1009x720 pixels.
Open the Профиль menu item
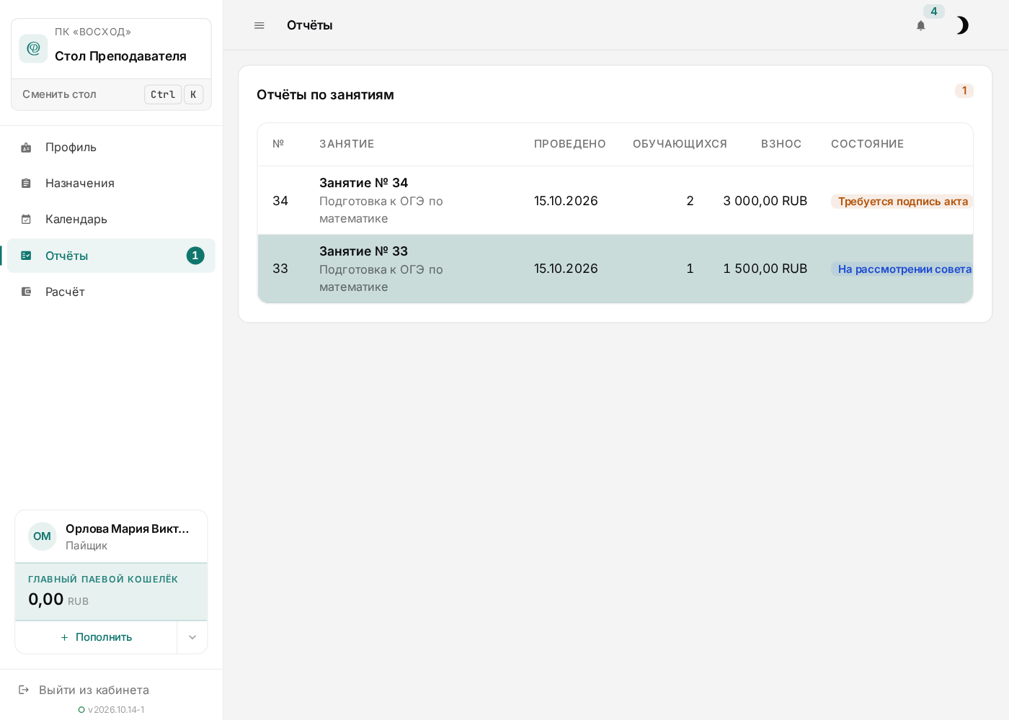[111, 148]
